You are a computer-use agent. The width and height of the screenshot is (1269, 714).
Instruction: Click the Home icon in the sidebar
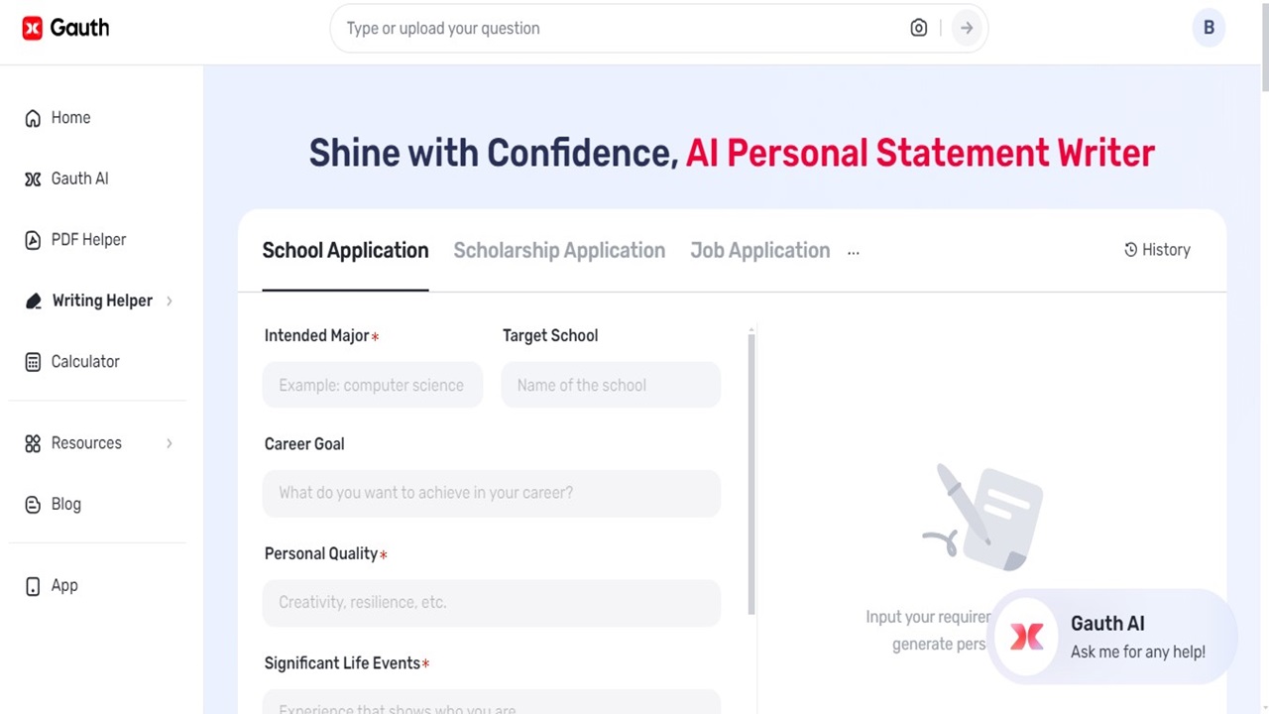[34, 117]
